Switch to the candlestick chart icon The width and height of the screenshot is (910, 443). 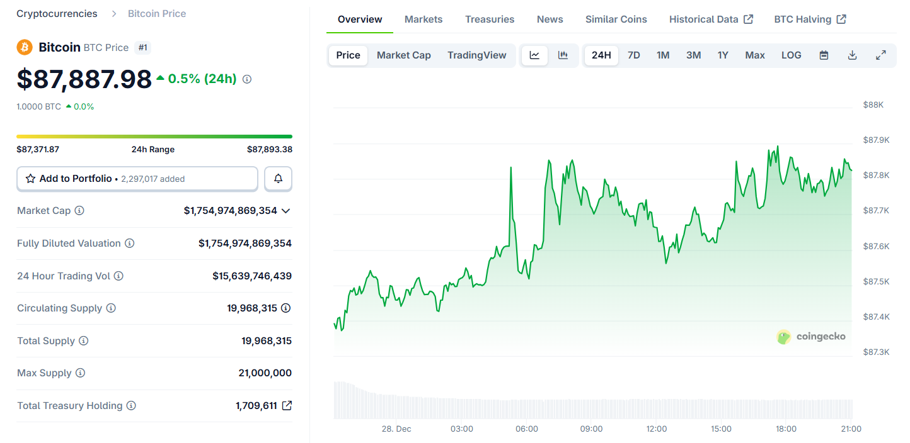pyautogui.click(x=563, y=55)
